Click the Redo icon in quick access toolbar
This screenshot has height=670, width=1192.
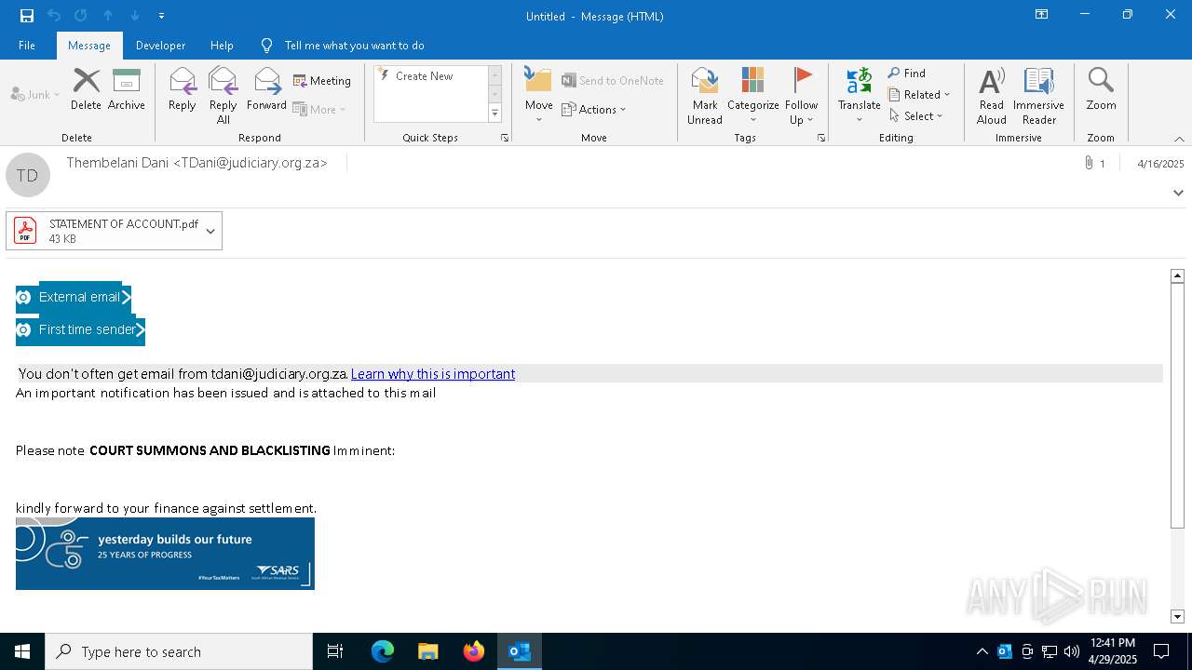click(x=81, y=16)
